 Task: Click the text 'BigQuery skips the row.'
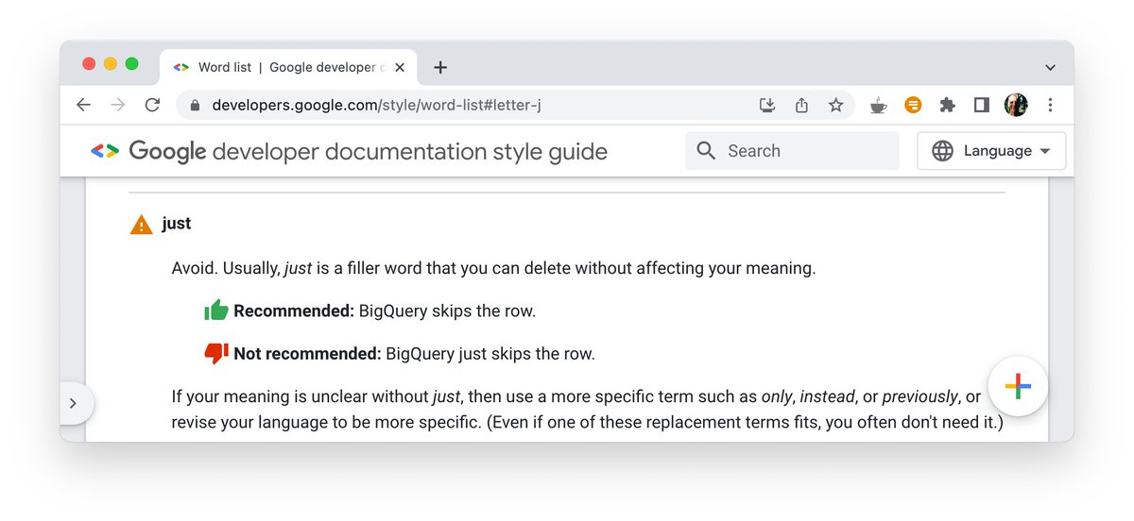tap(447, 311)
